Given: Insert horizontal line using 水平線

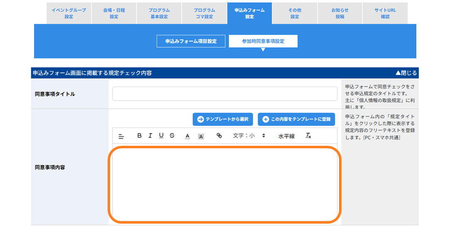Looking at the screenshot, I should tap(286, 136).
